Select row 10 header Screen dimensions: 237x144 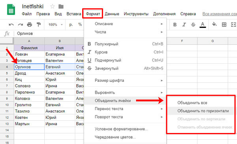pos(7,105)
